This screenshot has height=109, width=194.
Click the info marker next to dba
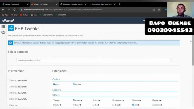coord(99,105)
